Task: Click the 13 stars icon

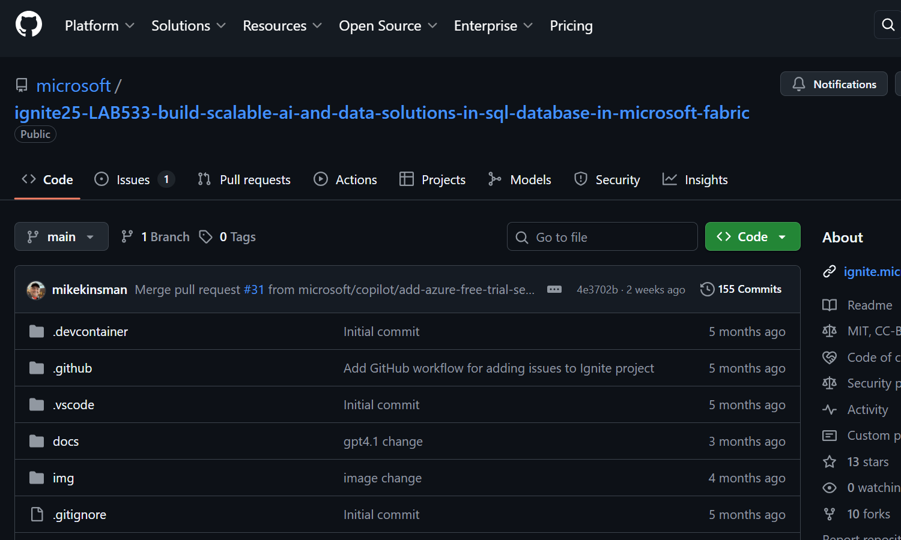Action: pos(830,462)
